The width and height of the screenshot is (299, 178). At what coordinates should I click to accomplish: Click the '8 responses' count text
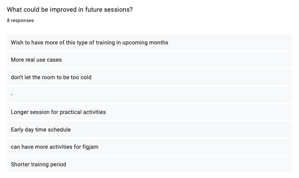click(x=20, y=21)
